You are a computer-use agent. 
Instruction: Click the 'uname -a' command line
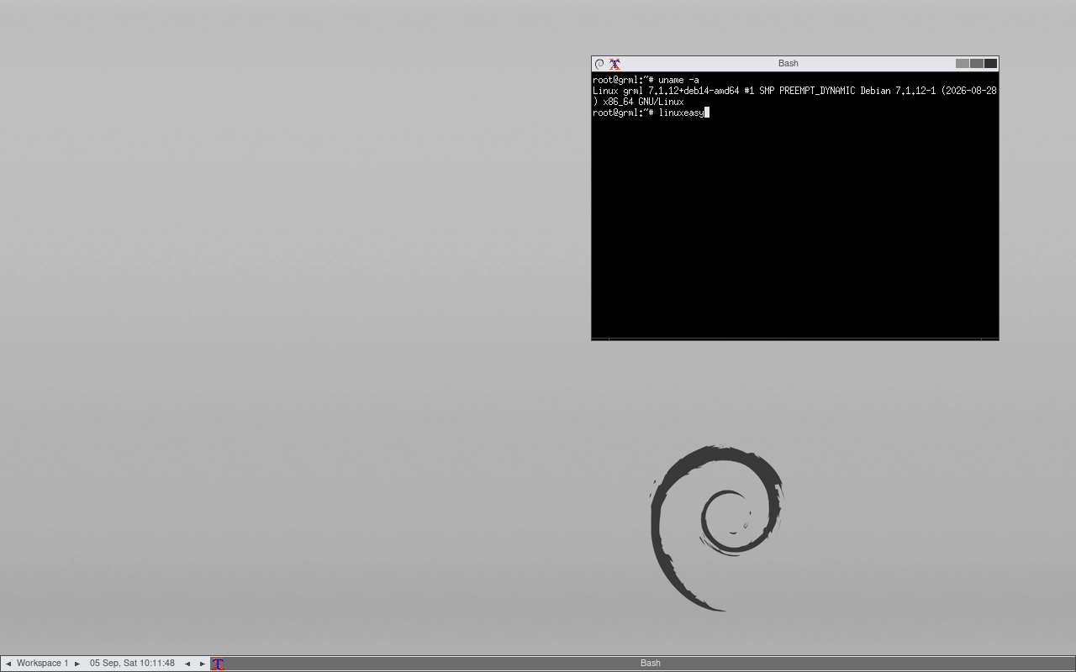coord(646,80)
